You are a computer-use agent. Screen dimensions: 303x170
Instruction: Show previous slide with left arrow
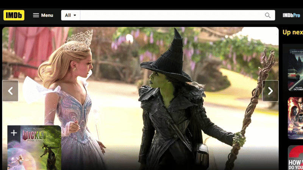point(10,91)
